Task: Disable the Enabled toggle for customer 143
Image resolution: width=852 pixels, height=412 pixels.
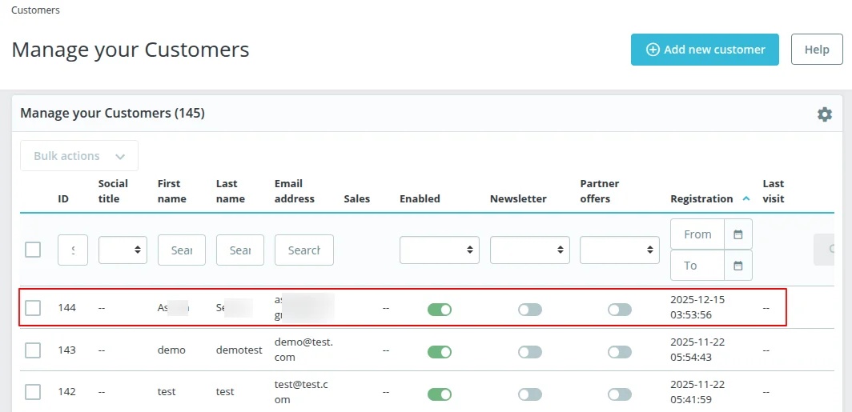Action: tap(440, 351)
